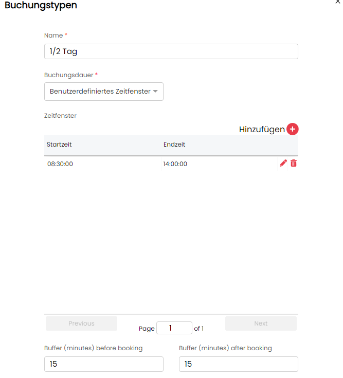Viewport: 343px width, 378px height.
Task: Sort by the Startzeit column header
Action: [59, 145]
